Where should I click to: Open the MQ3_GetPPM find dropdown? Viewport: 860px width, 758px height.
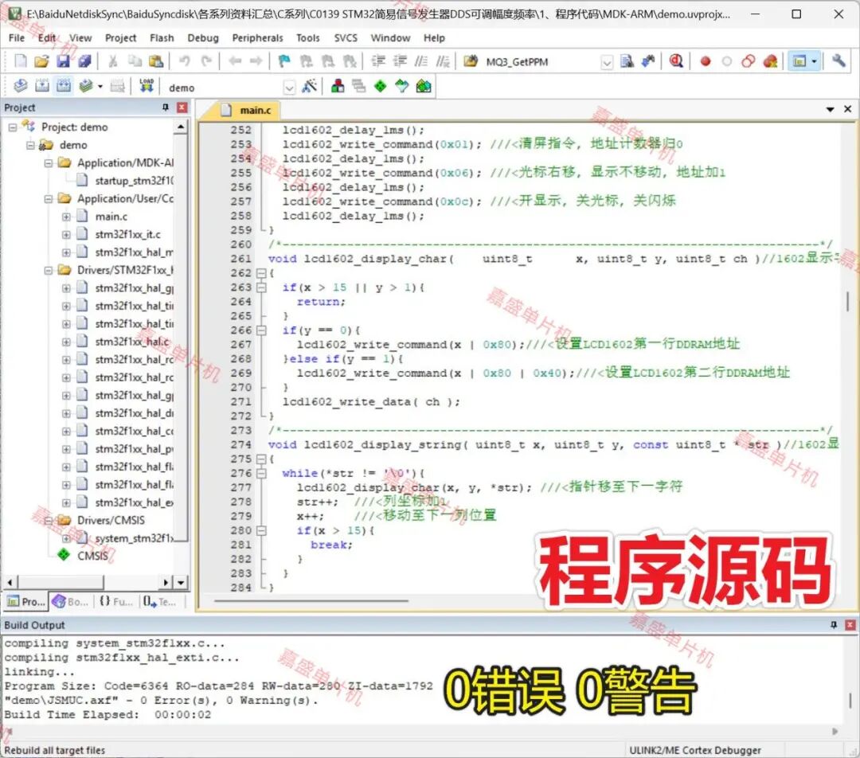pos(607,62)
